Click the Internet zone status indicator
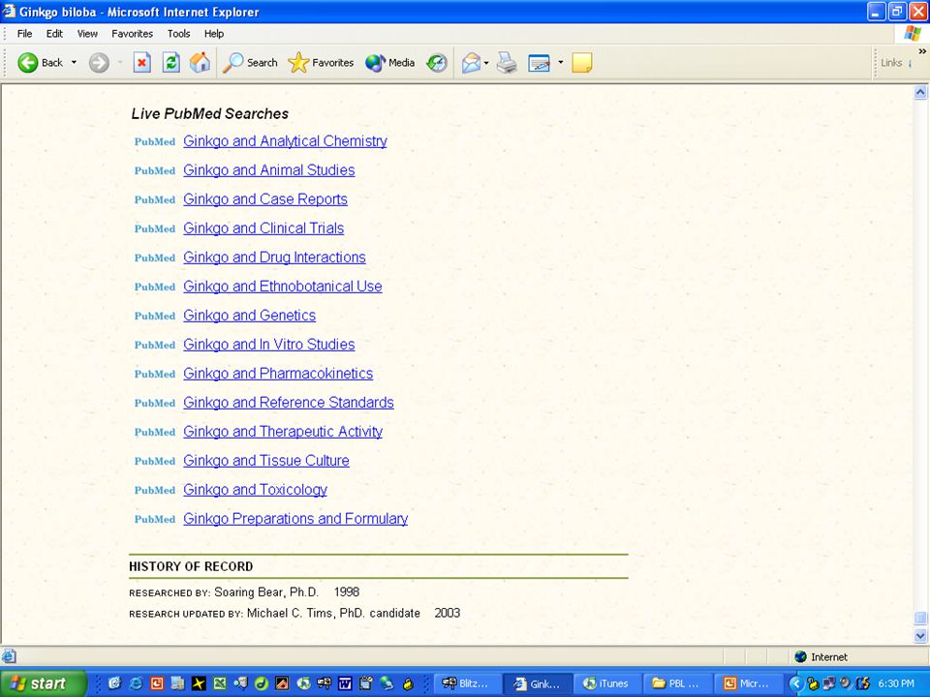930x697 pixels. 821,656
